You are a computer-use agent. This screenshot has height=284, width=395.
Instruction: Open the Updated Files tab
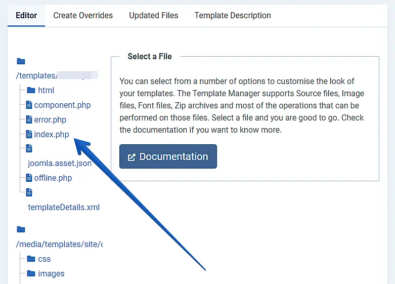[154, 16]
